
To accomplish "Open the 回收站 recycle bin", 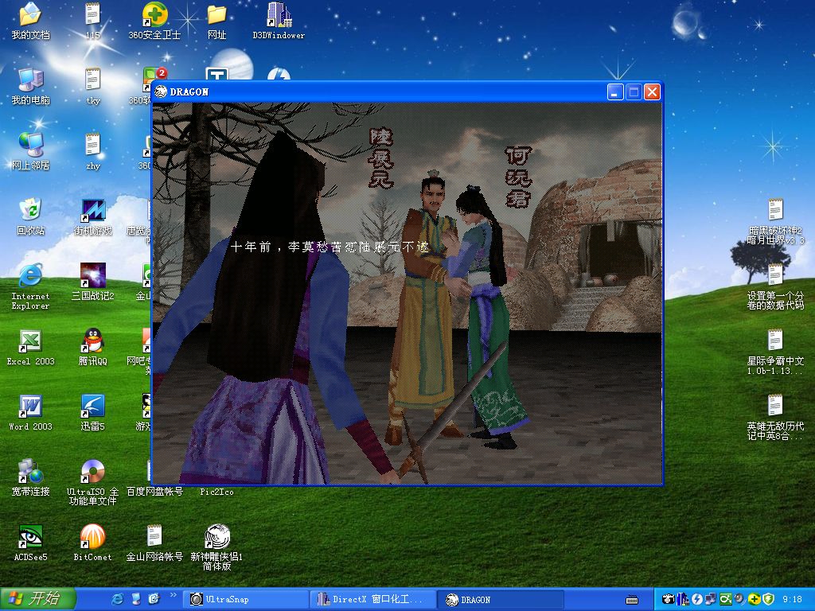I will pos(30,211).
